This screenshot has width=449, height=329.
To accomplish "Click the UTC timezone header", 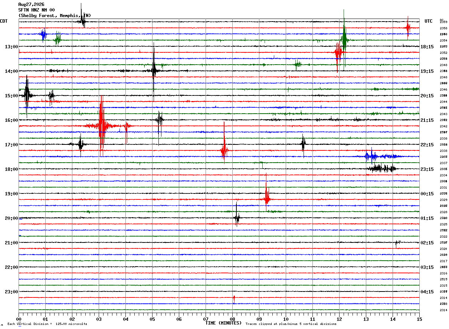I will click(429, 21).
